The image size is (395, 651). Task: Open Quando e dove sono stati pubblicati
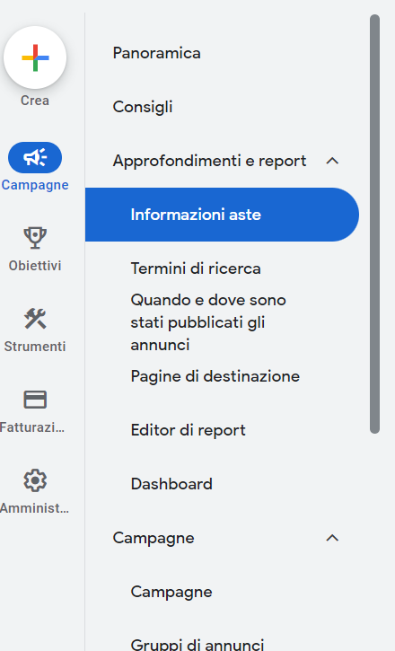pyautogui.click(x=208, y=322)
